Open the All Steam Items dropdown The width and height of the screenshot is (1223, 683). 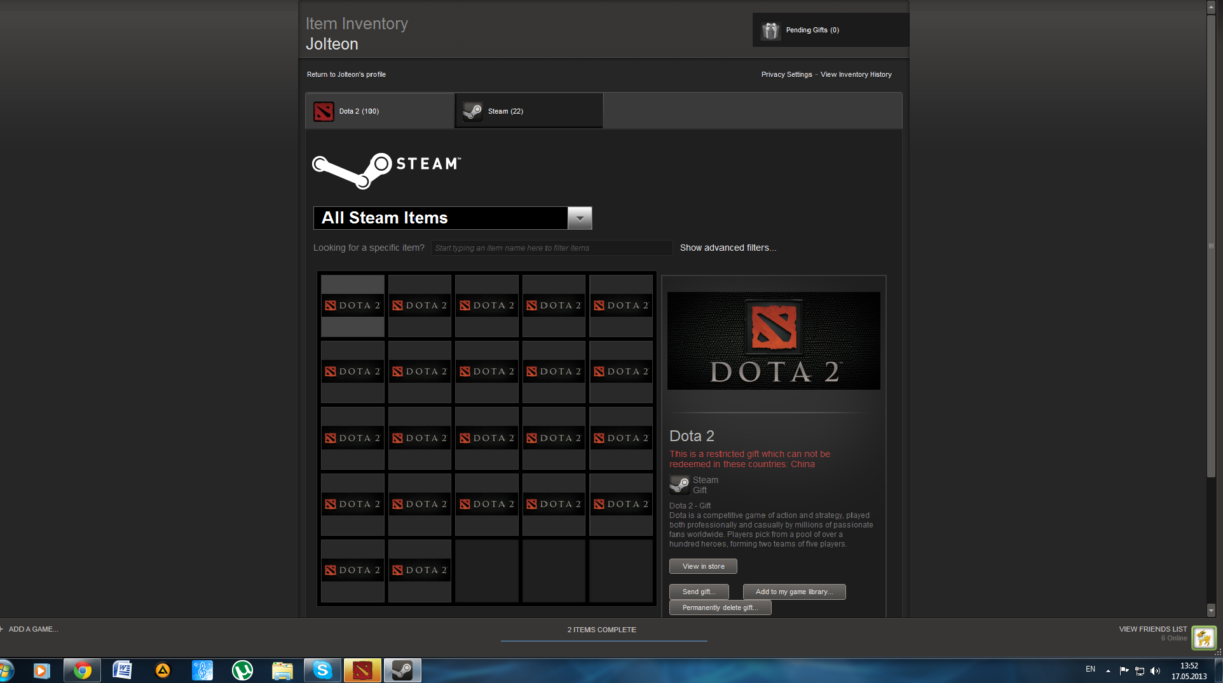click(453, 218)
